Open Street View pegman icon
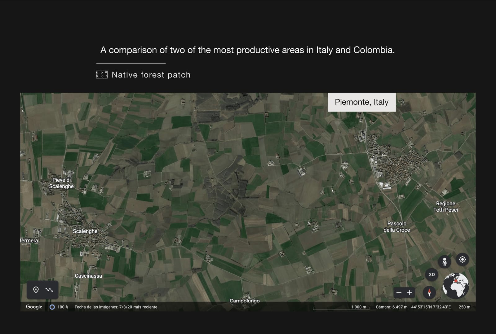Image resolution: width=496 pixels, height=334 pixels. 444,262
